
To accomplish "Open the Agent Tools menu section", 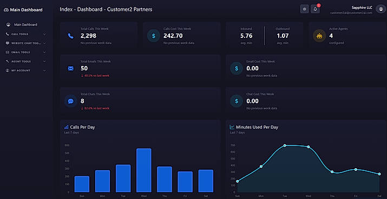I will pos(25,62).
